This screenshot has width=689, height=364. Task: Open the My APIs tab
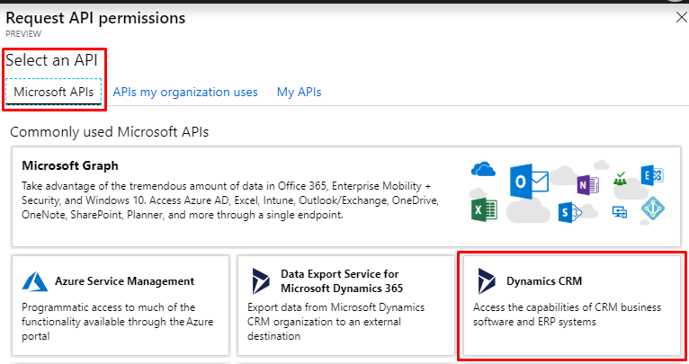point(299,92)
